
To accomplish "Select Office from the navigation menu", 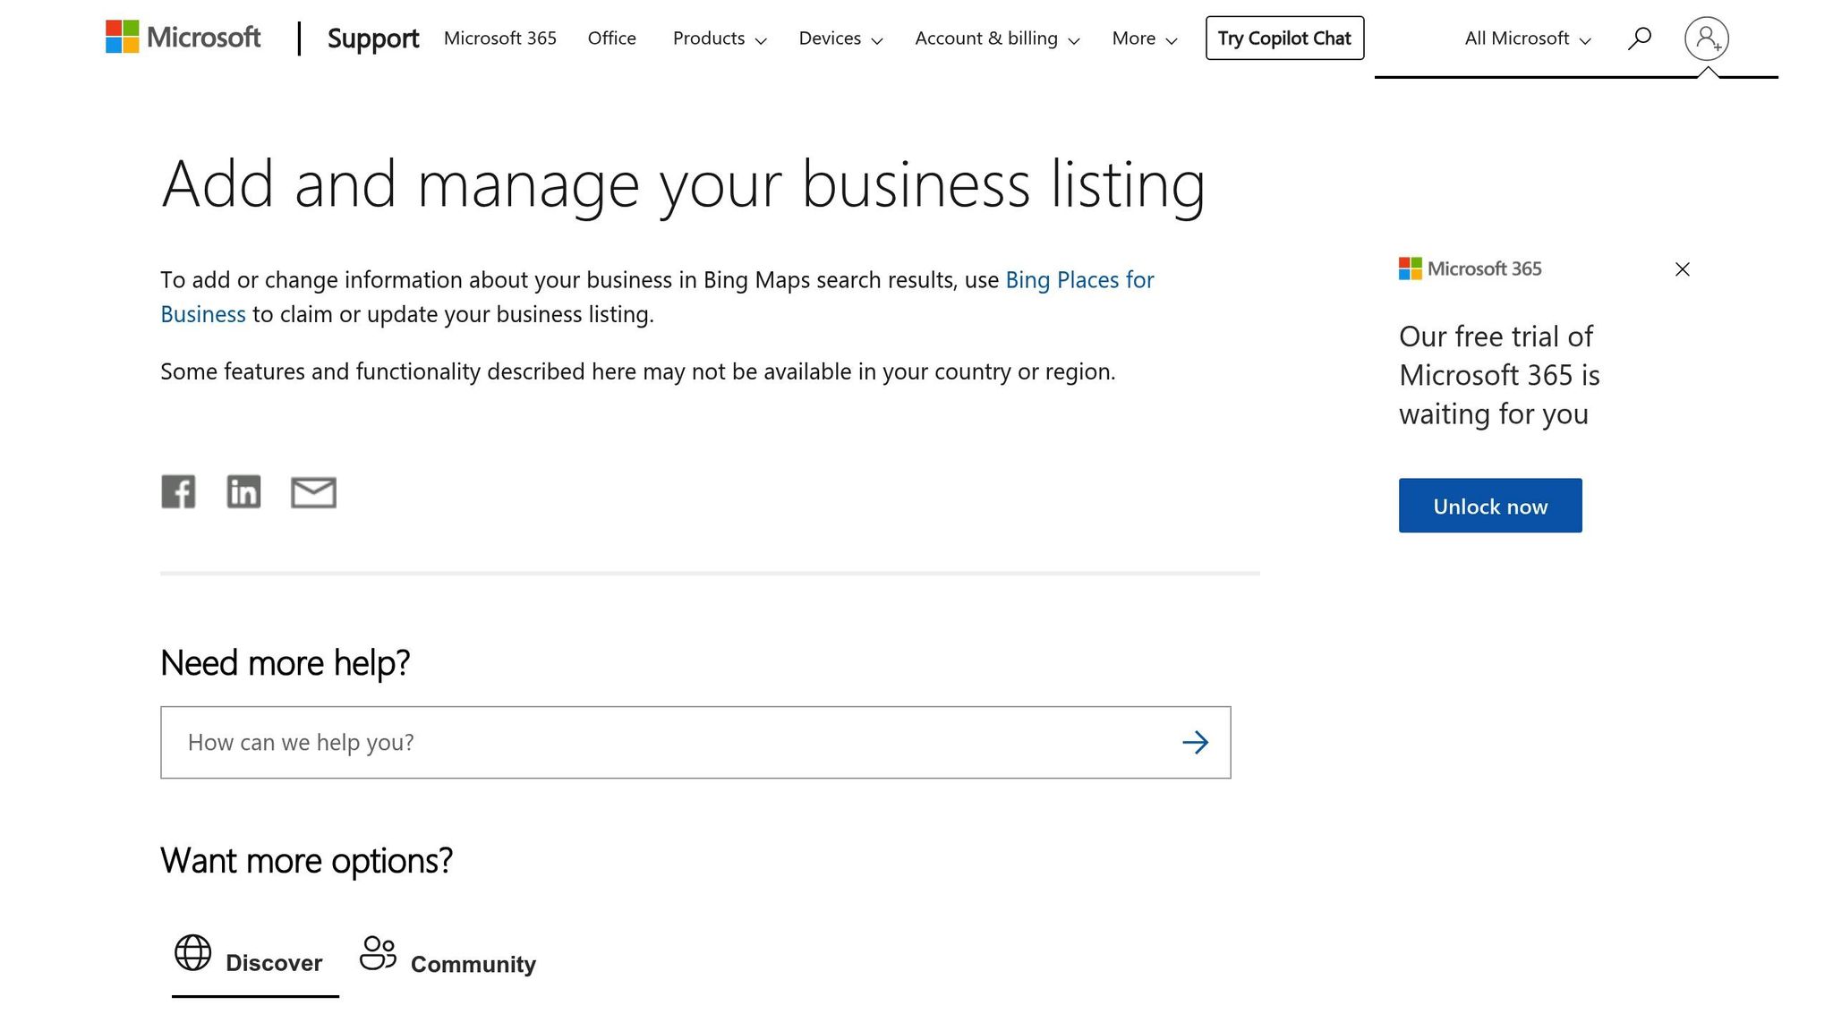I will (x=611, y=38).
